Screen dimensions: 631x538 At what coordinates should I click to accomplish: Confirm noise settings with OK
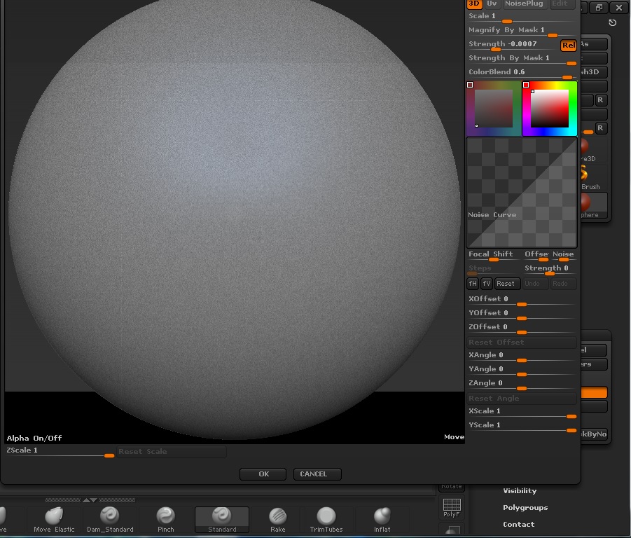point(263,474)
